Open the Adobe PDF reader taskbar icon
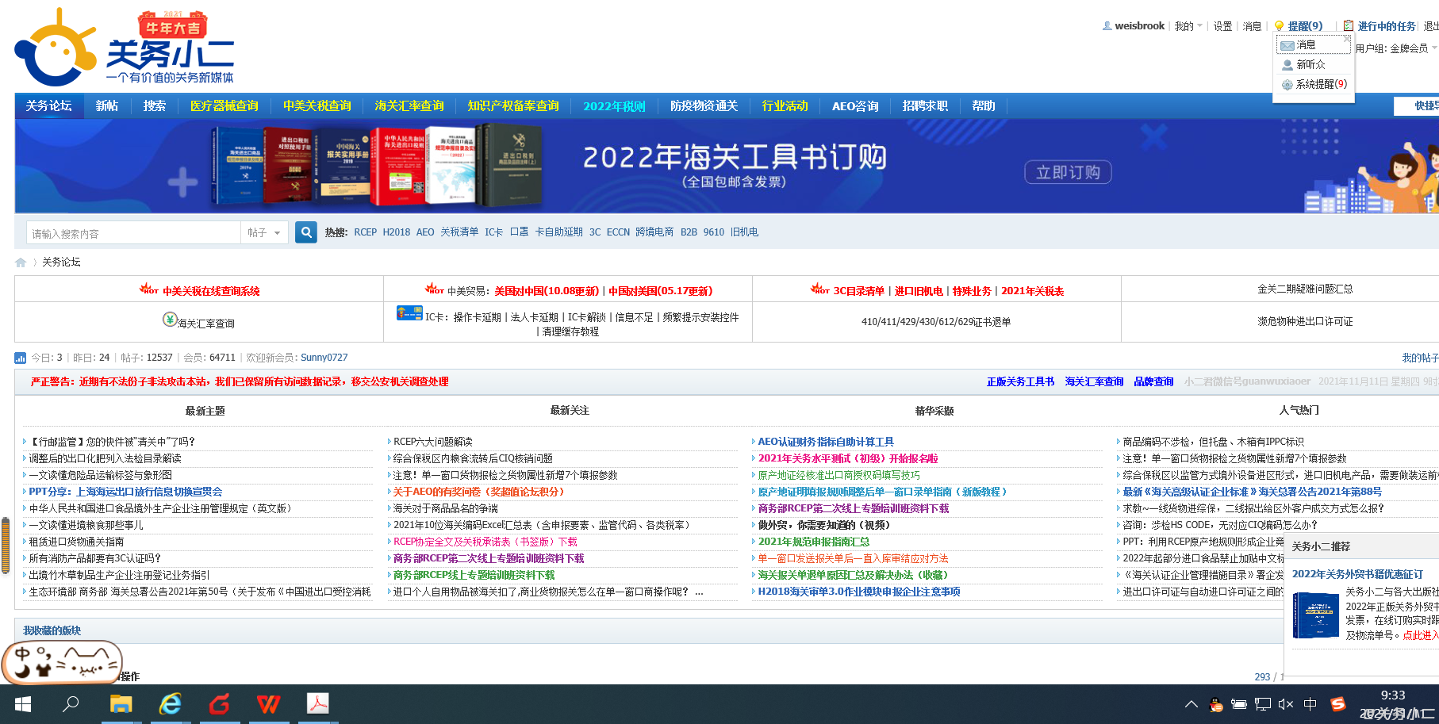This screenshot has height=724, width=1439. [x=318, y=703]
